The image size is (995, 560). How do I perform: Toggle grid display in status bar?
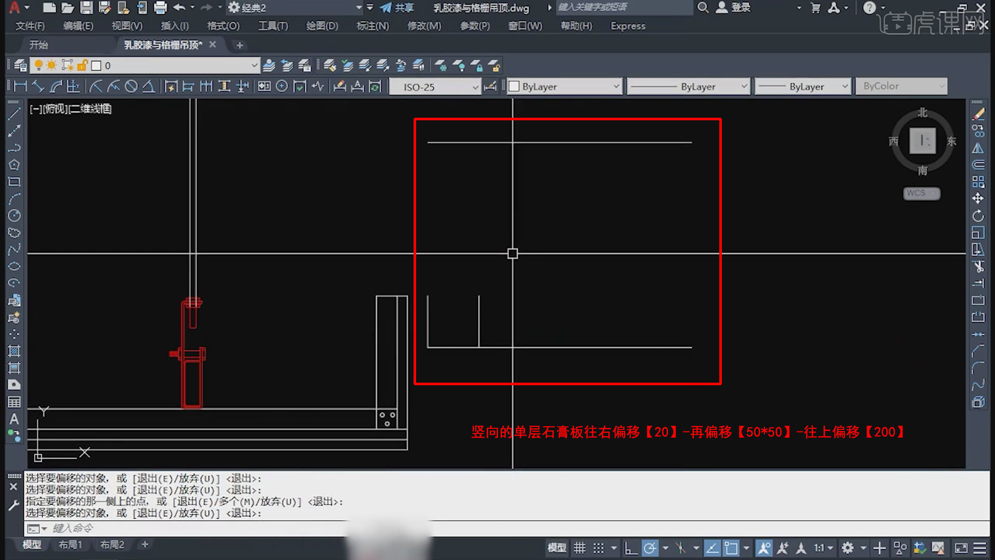point(579,548)
